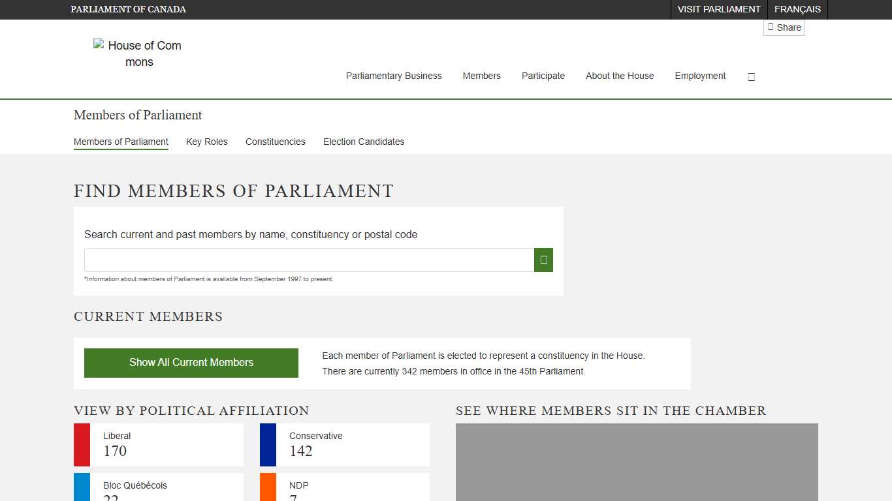This screenshot has width=892, height=501.
Task: Open the VISIT PARLIAMENT link
Action: [719, 9]
